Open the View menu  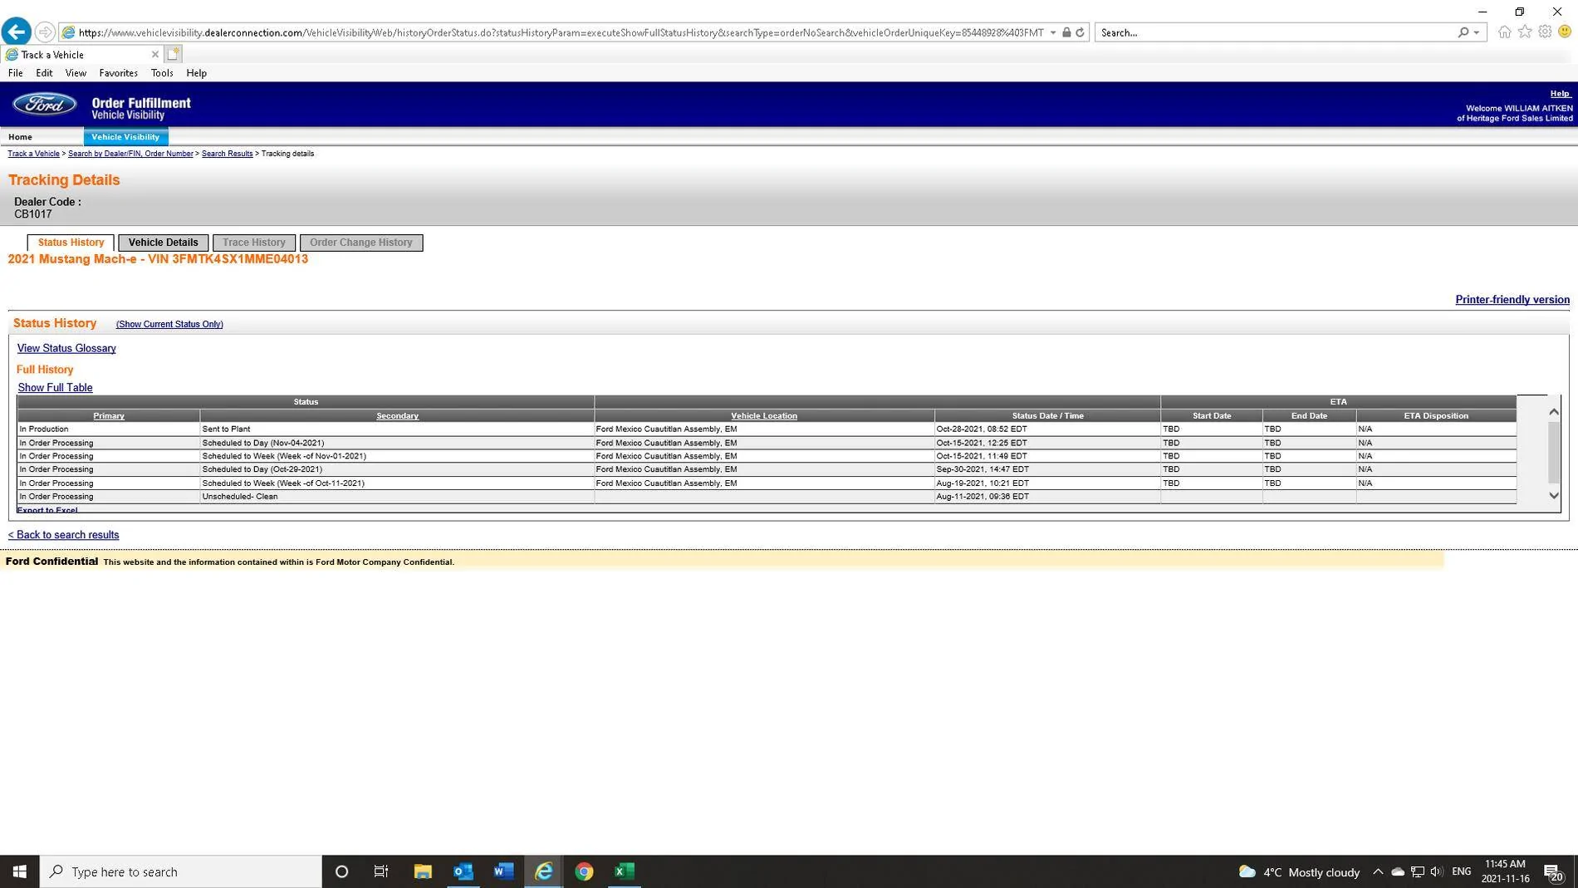tap(76, 73)
